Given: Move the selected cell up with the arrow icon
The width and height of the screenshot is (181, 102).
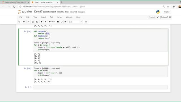Looking at the screenshot, I should (x=42, y=22).
